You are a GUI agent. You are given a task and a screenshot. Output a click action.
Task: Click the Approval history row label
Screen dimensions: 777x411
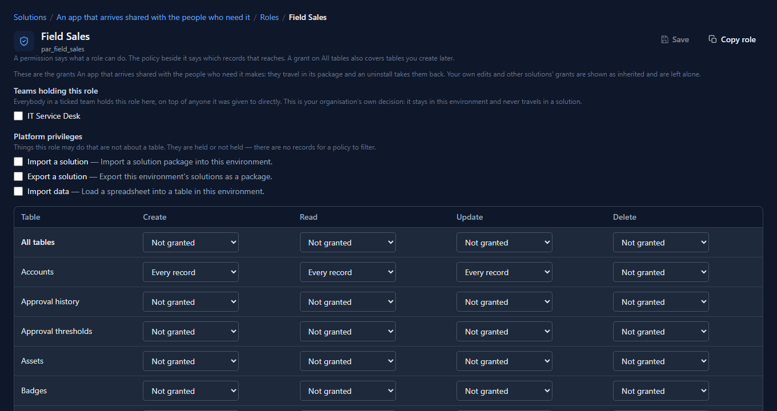click(50, 301)
